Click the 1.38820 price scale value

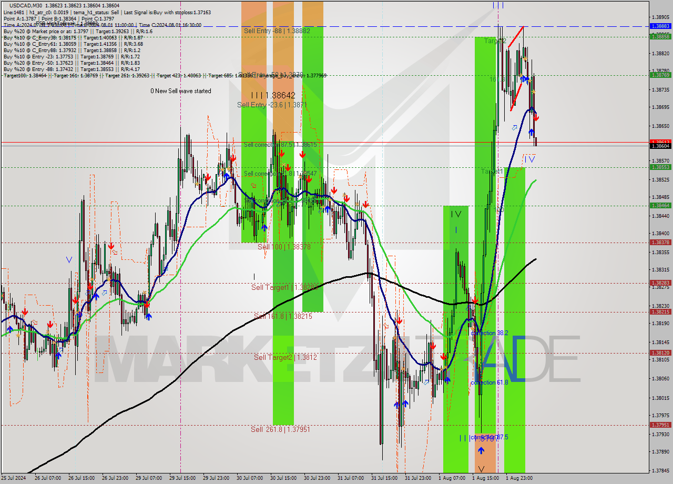point(660,53)
